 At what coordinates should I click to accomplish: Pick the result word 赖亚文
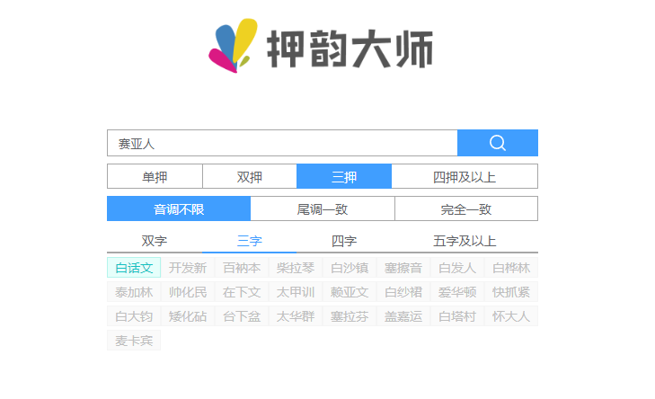(x=350, y=292)
